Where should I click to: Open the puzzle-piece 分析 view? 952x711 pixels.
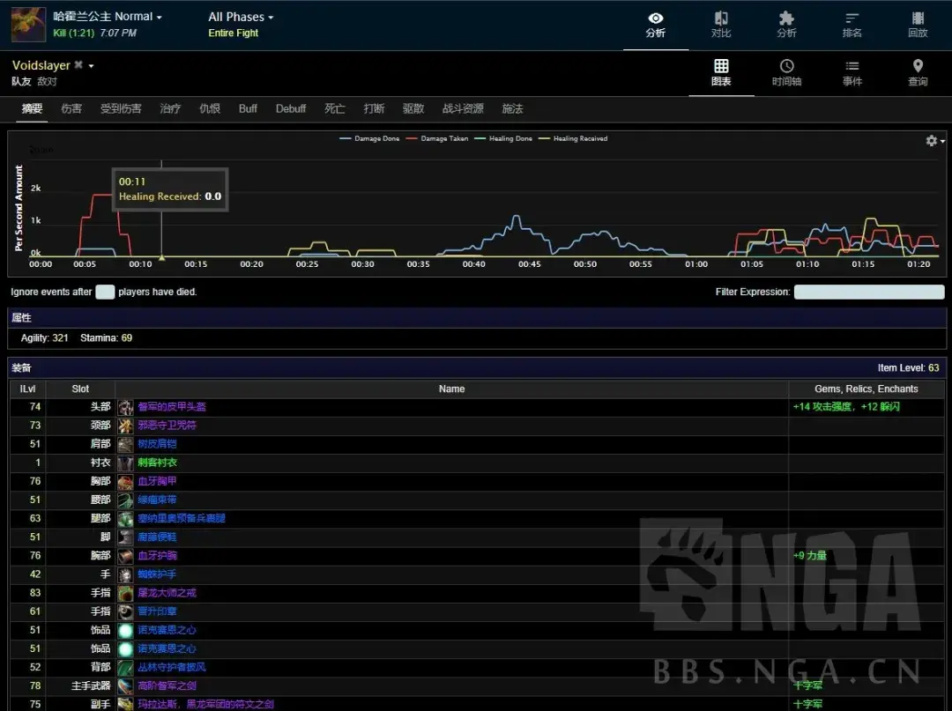(786, 25)
